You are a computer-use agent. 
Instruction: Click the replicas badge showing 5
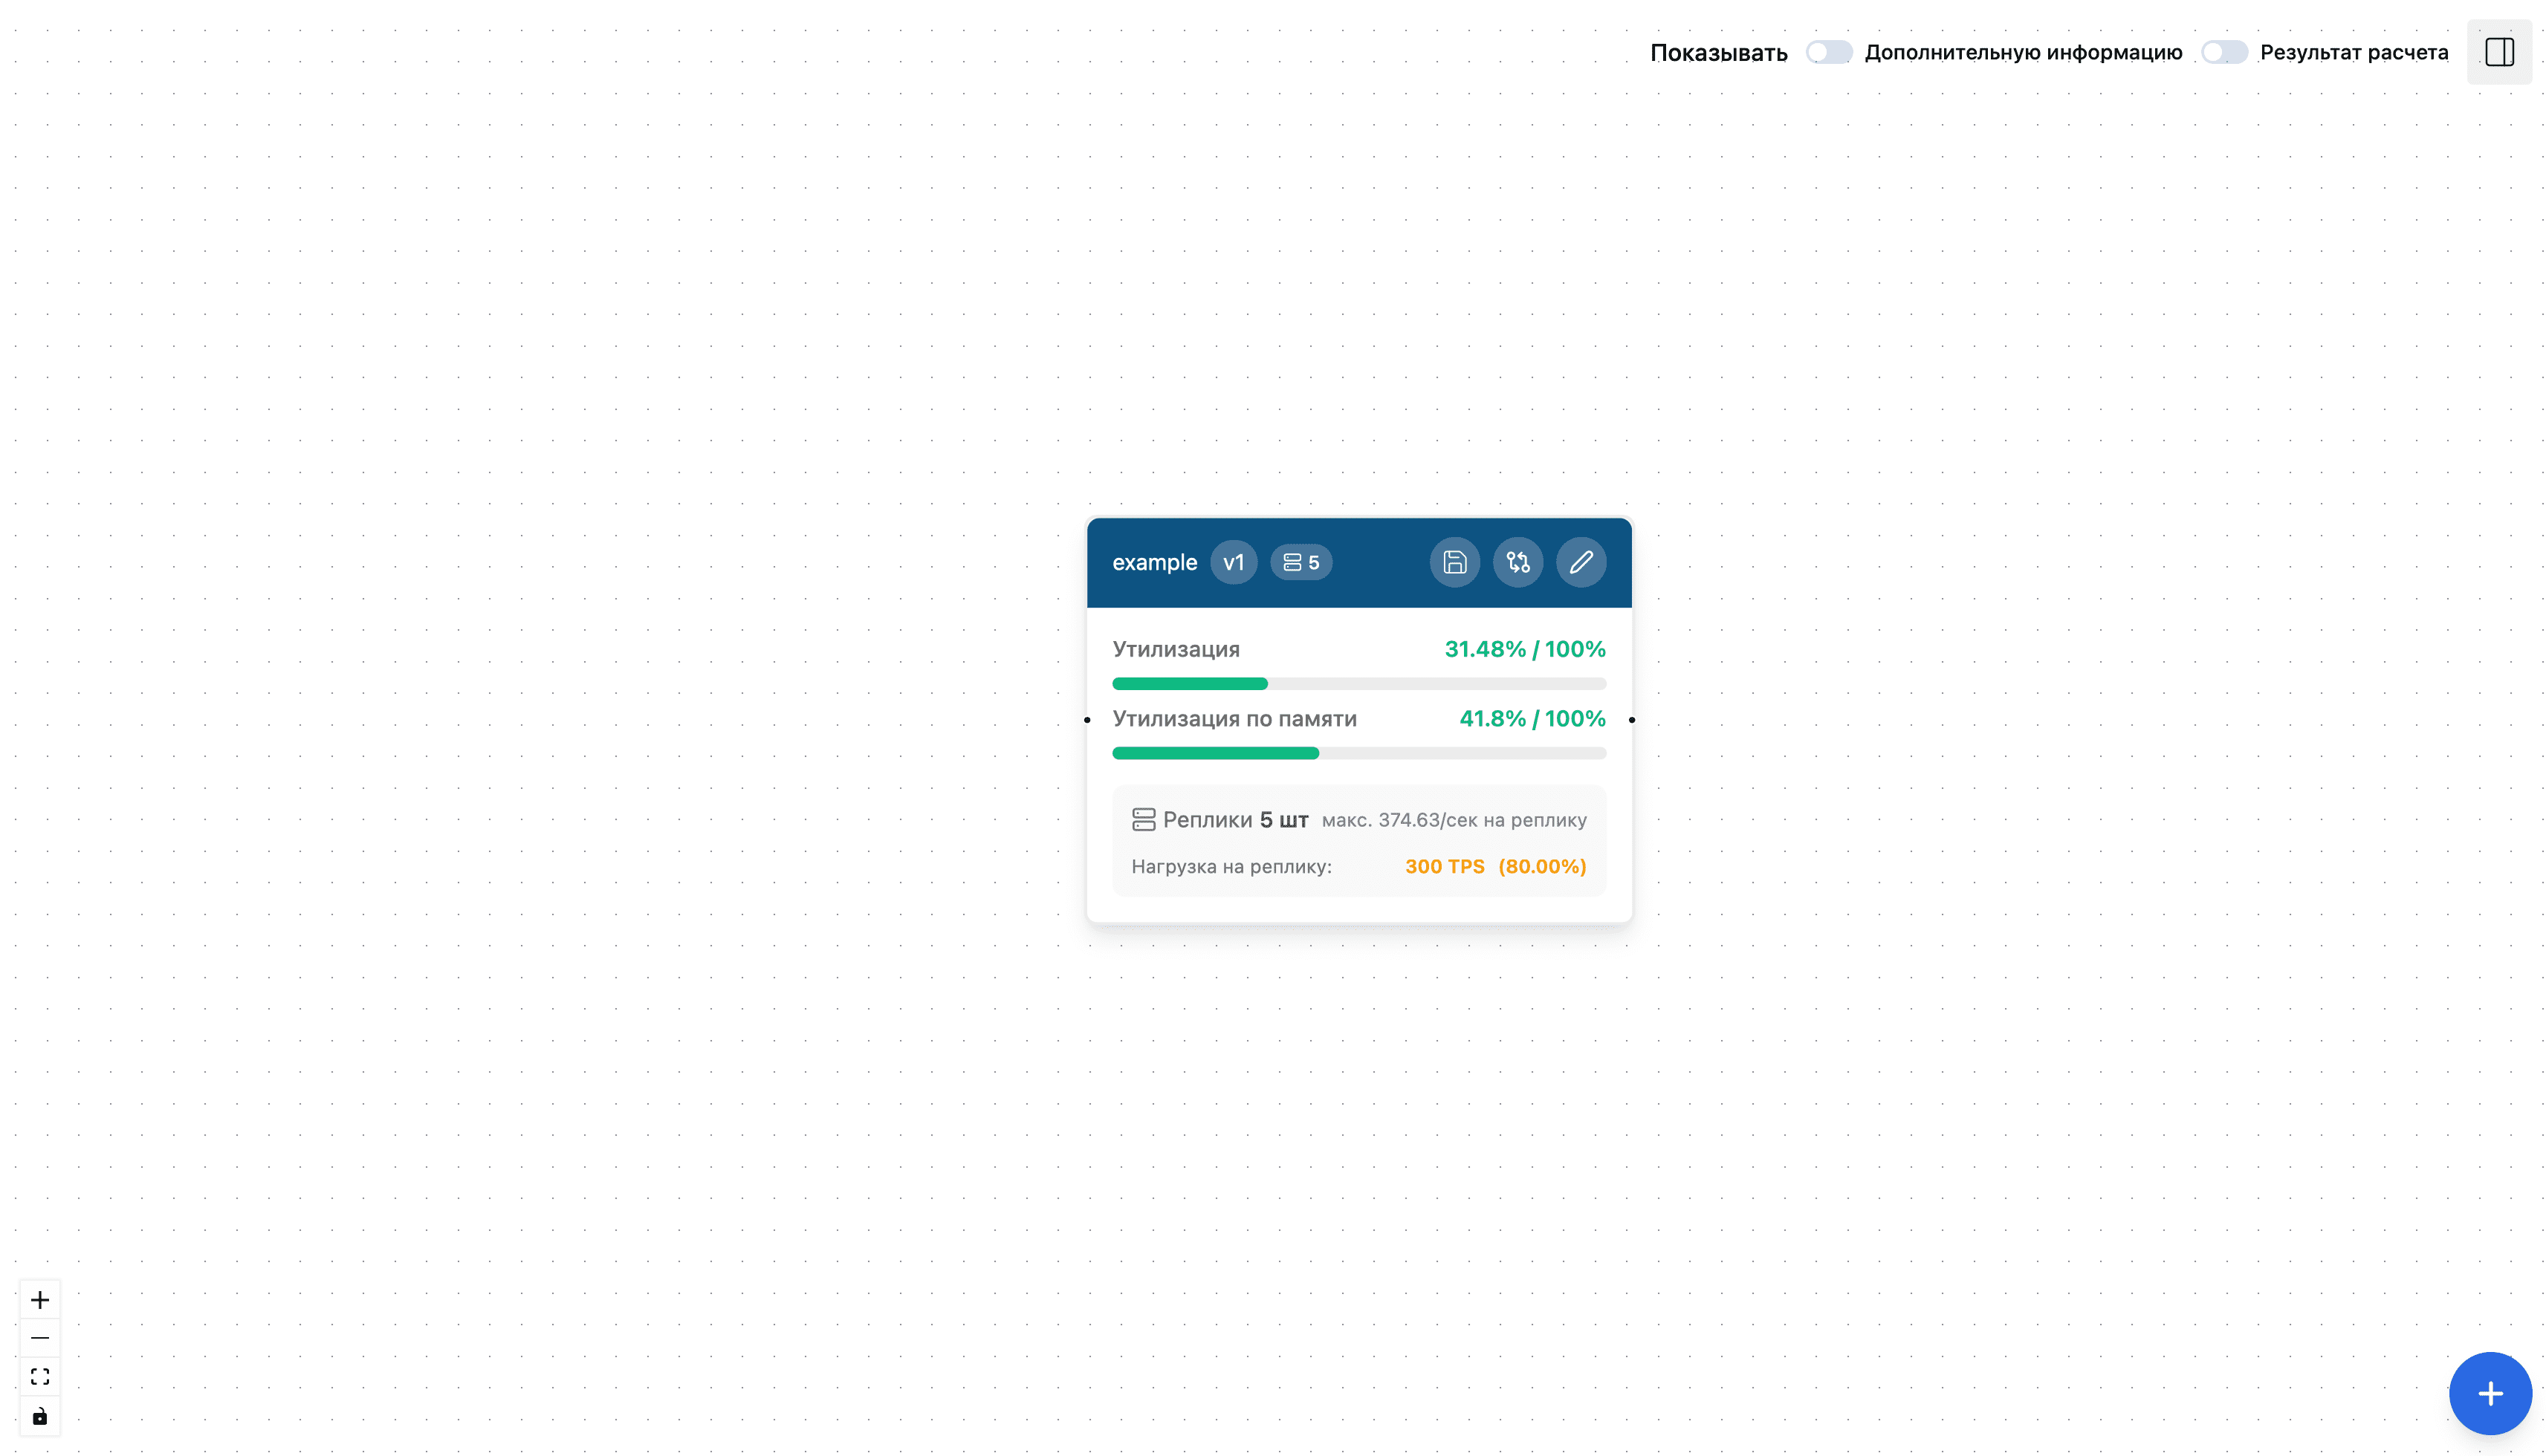pyautogui.click(x=1300, y=562)
